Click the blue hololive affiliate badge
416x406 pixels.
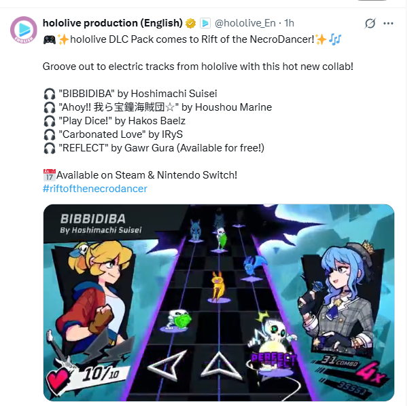205,23
